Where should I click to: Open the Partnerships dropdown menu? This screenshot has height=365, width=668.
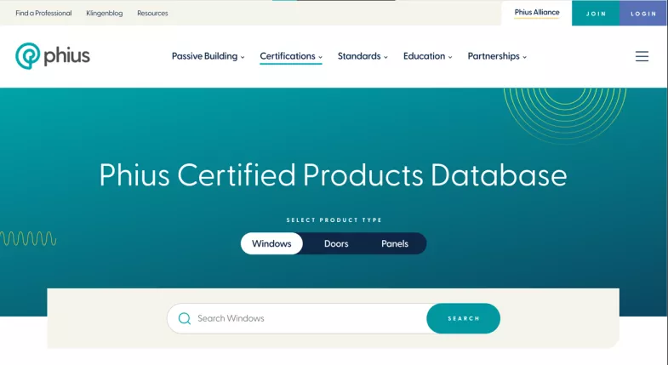[497, 56]
